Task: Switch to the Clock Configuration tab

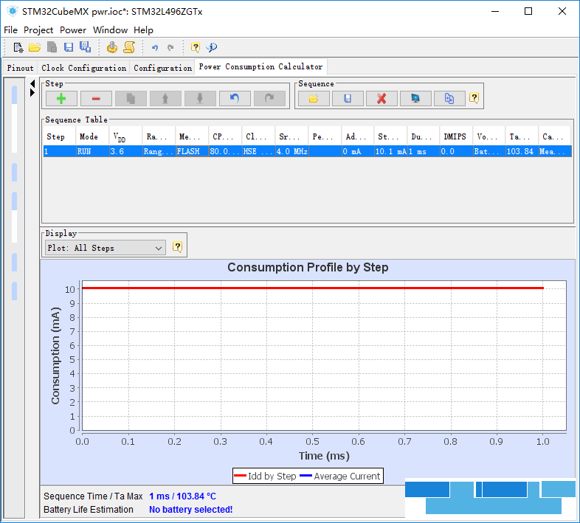Action: tap(83, 68)
